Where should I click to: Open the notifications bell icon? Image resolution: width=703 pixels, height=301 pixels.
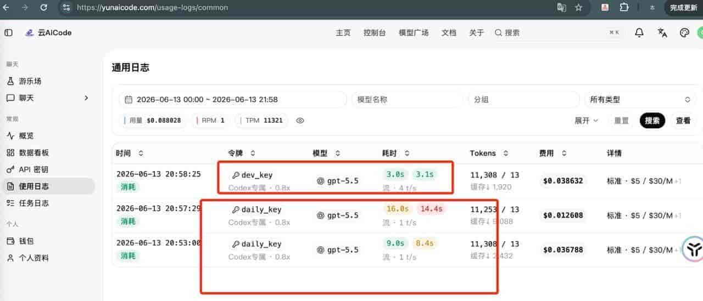639,33
